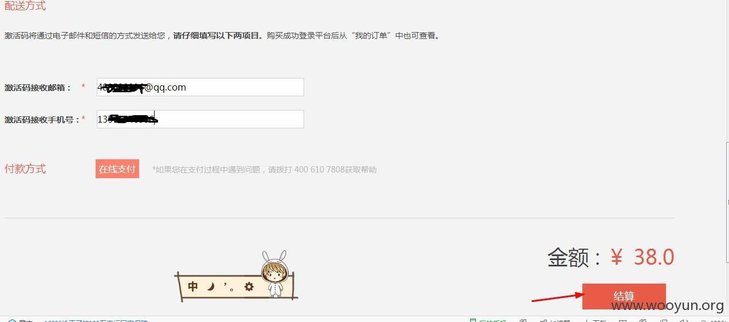Click the 激活码接收手机号 field label
The height and width of the screenshot is (322, 729).
pyautogui.click(x=42, y=120)
